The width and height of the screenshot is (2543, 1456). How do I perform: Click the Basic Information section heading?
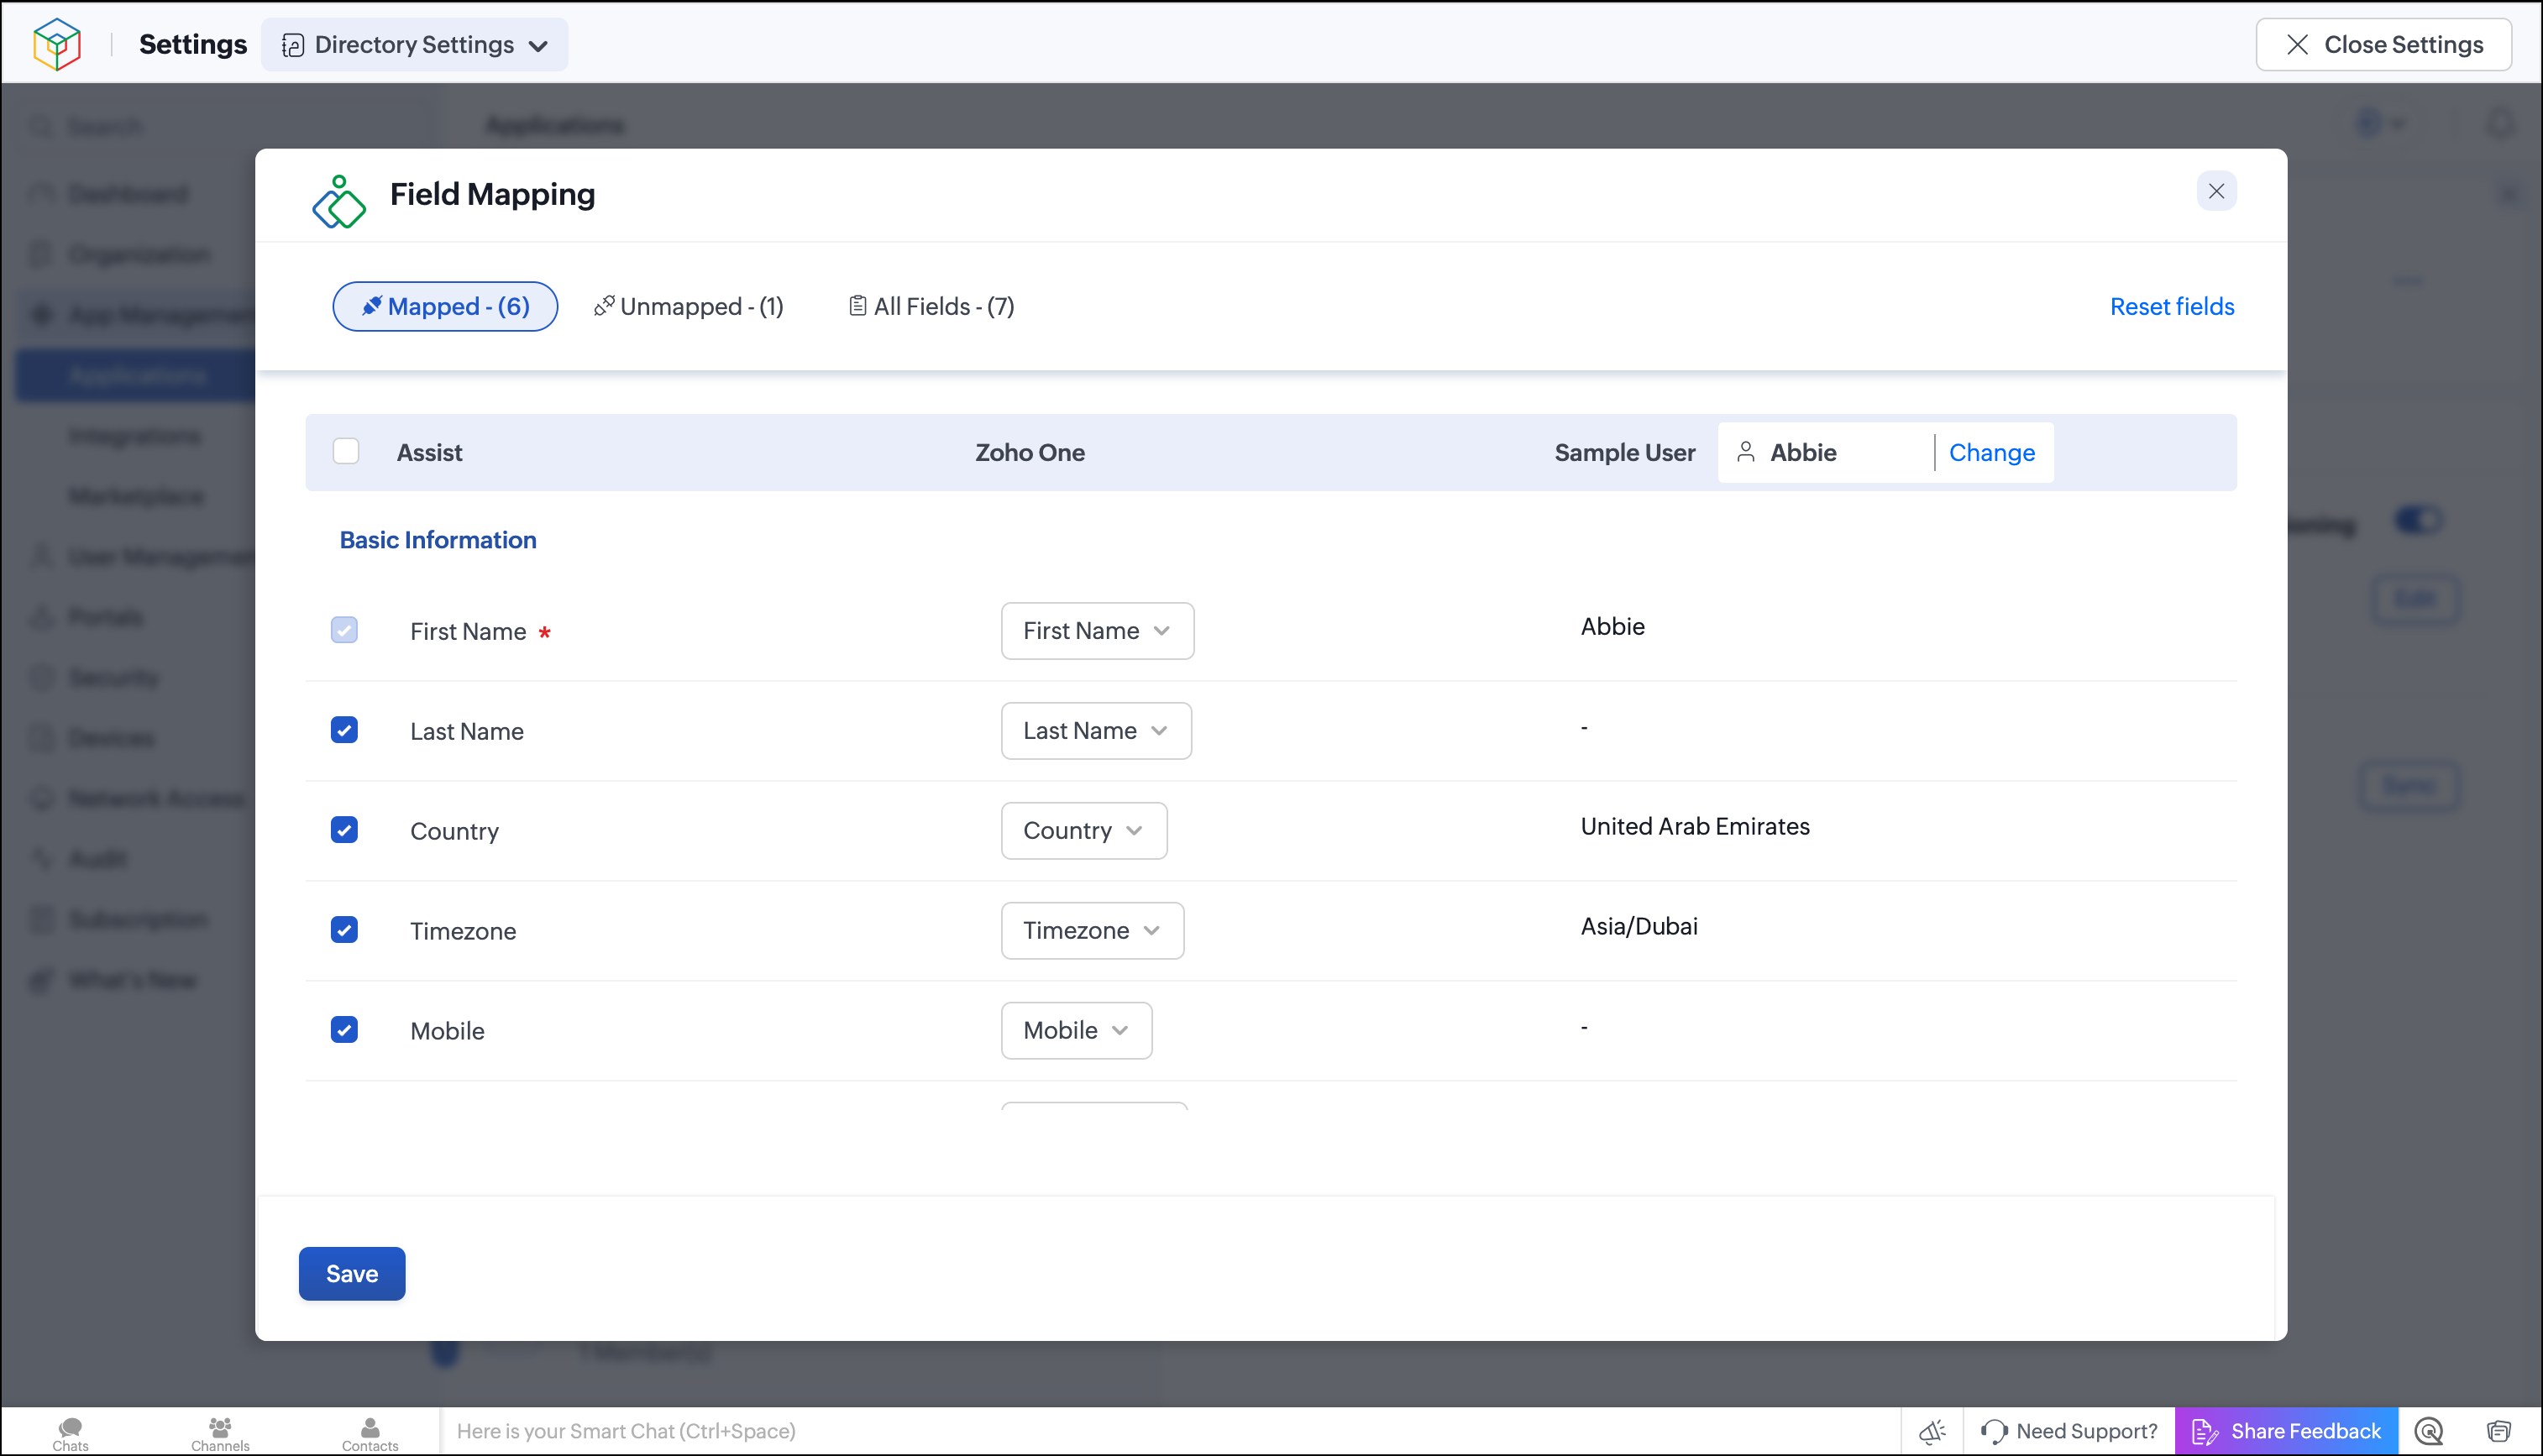pyautogui.click(x=438, y=540)
